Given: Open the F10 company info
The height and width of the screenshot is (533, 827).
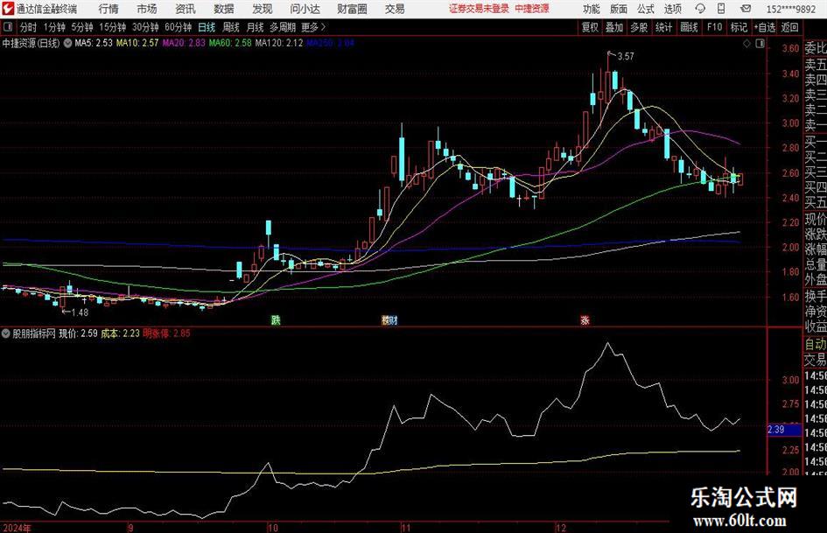Looking at the screenshot, I should click(x=715, y=27).
